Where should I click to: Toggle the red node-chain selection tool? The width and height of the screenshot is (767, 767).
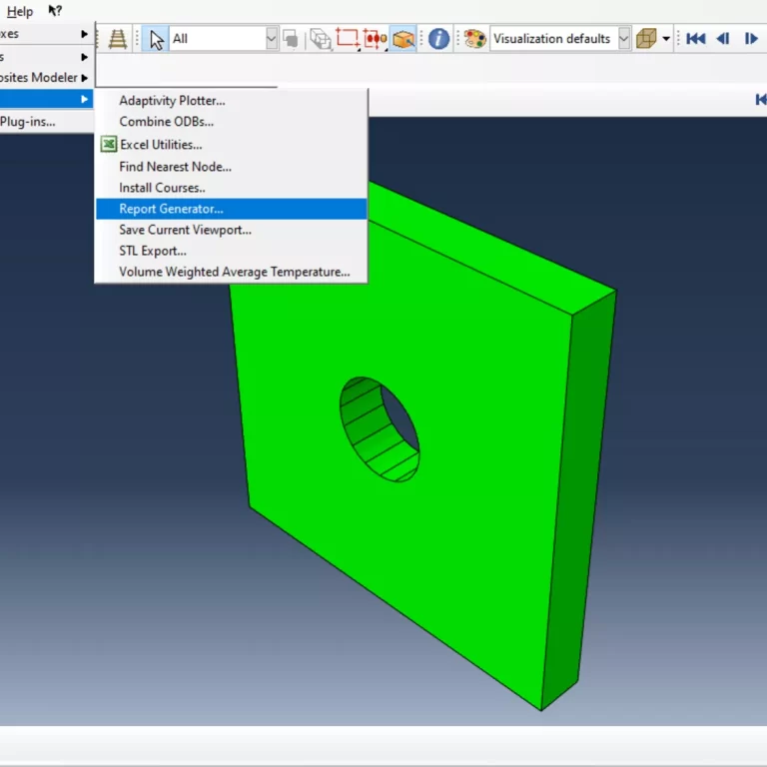click(x=375, y=39)
